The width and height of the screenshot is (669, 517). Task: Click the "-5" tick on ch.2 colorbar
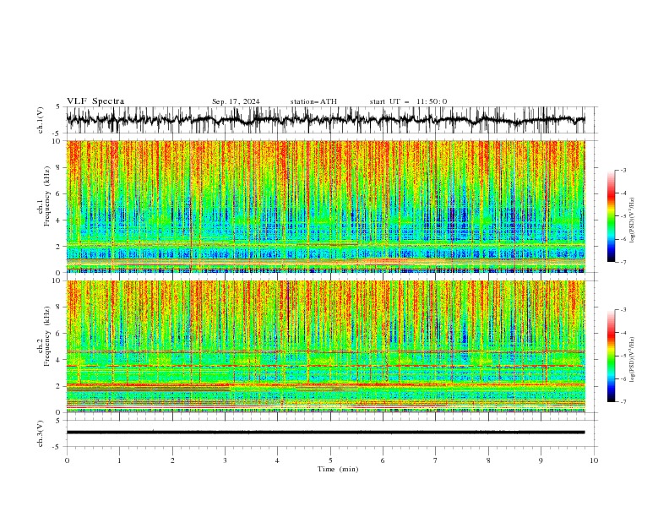click(x=623, y=356)
